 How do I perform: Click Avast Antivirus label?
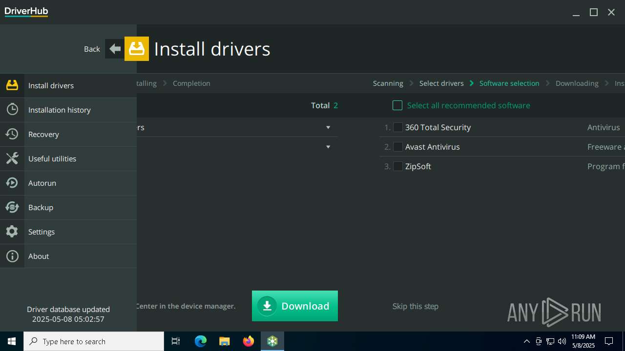[433, 147]
